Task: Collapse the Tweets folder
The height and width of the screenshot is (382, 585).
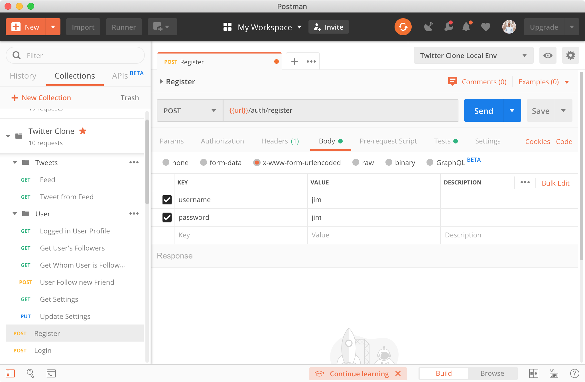Action: (15, 163)
